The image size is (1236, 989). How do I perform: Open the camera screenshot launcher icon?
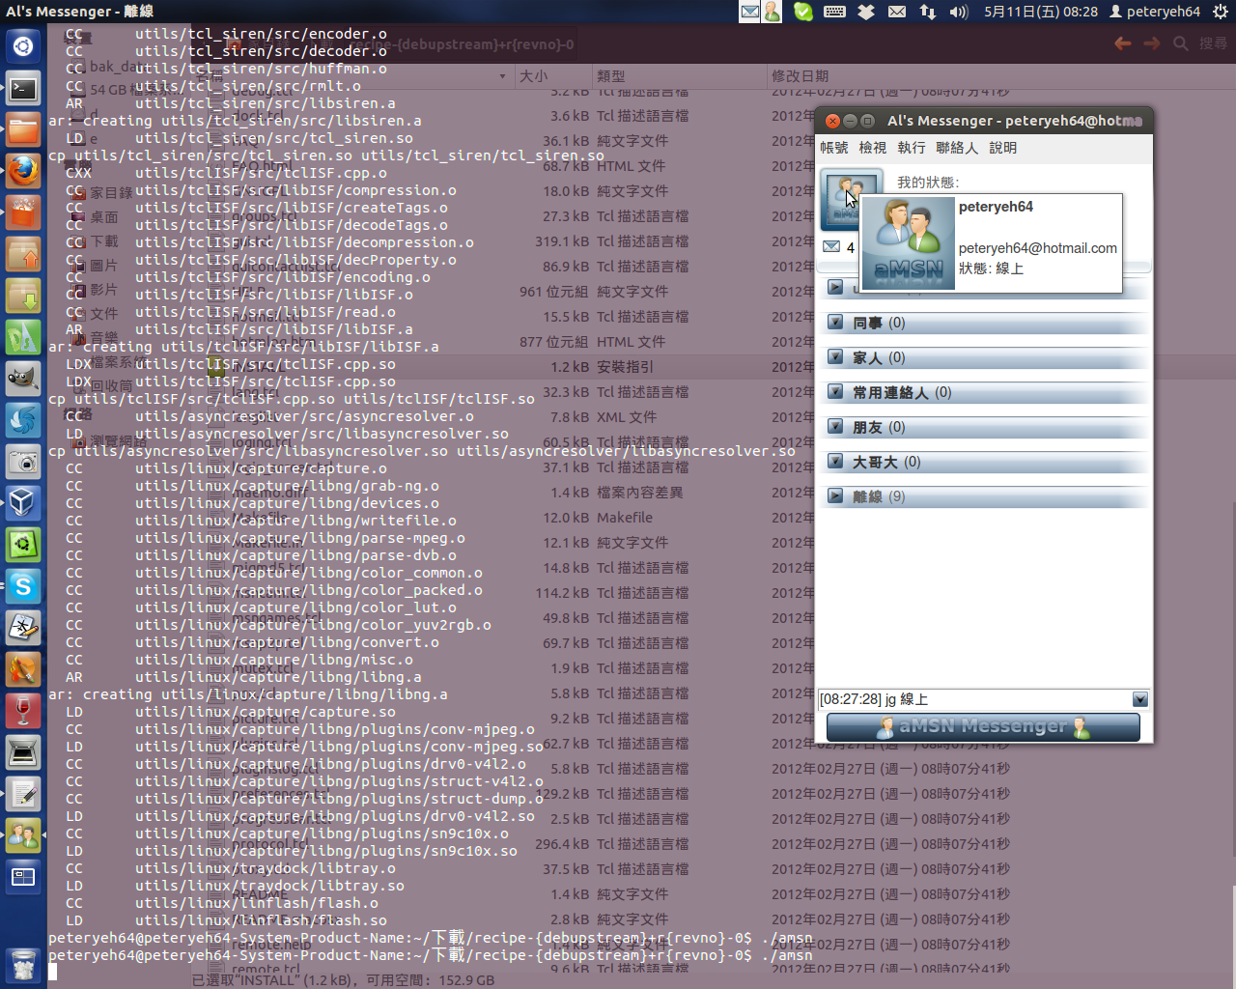pos(23,462)
